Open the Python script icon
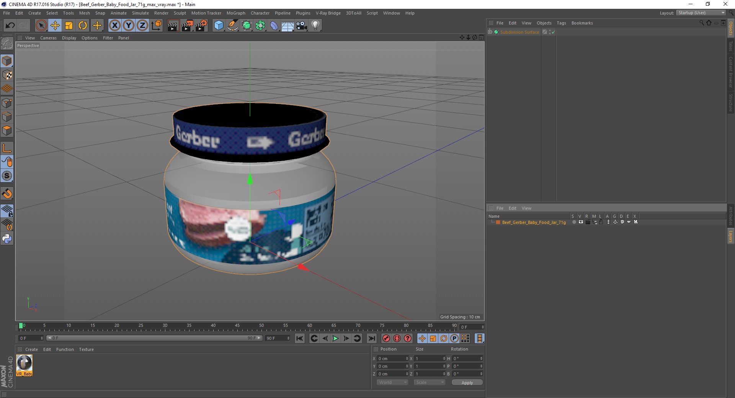735x398 pixels. pyautogui.click(x=7, y=239)
